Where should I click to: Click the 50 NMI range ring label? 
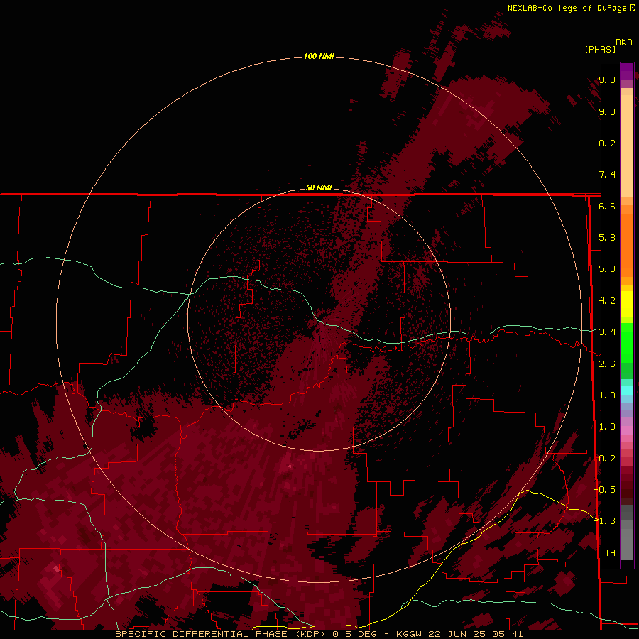(x=319, y=187)
